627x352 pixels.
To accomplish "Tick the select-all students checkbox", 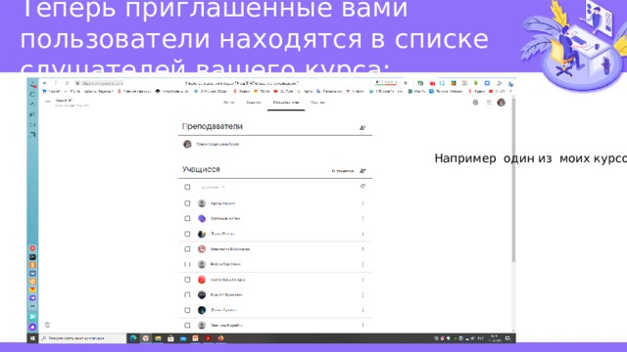I will [x=187, y=187].
